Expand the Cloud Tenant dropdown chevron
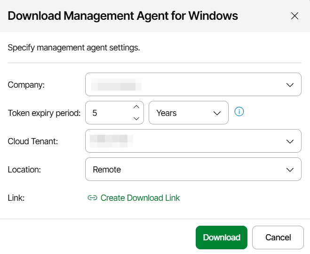The image size is (310, 254). [290, 141]
